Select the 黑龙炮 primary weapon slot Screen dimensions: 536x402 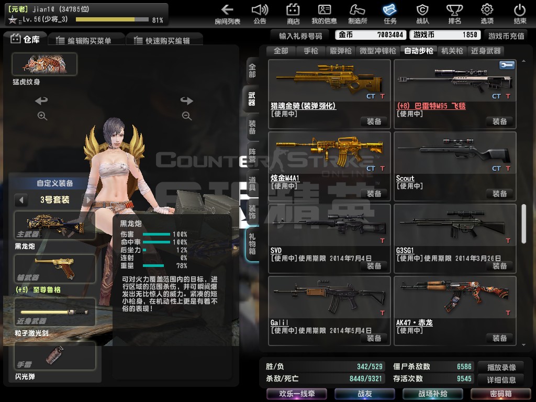point(54,225)
